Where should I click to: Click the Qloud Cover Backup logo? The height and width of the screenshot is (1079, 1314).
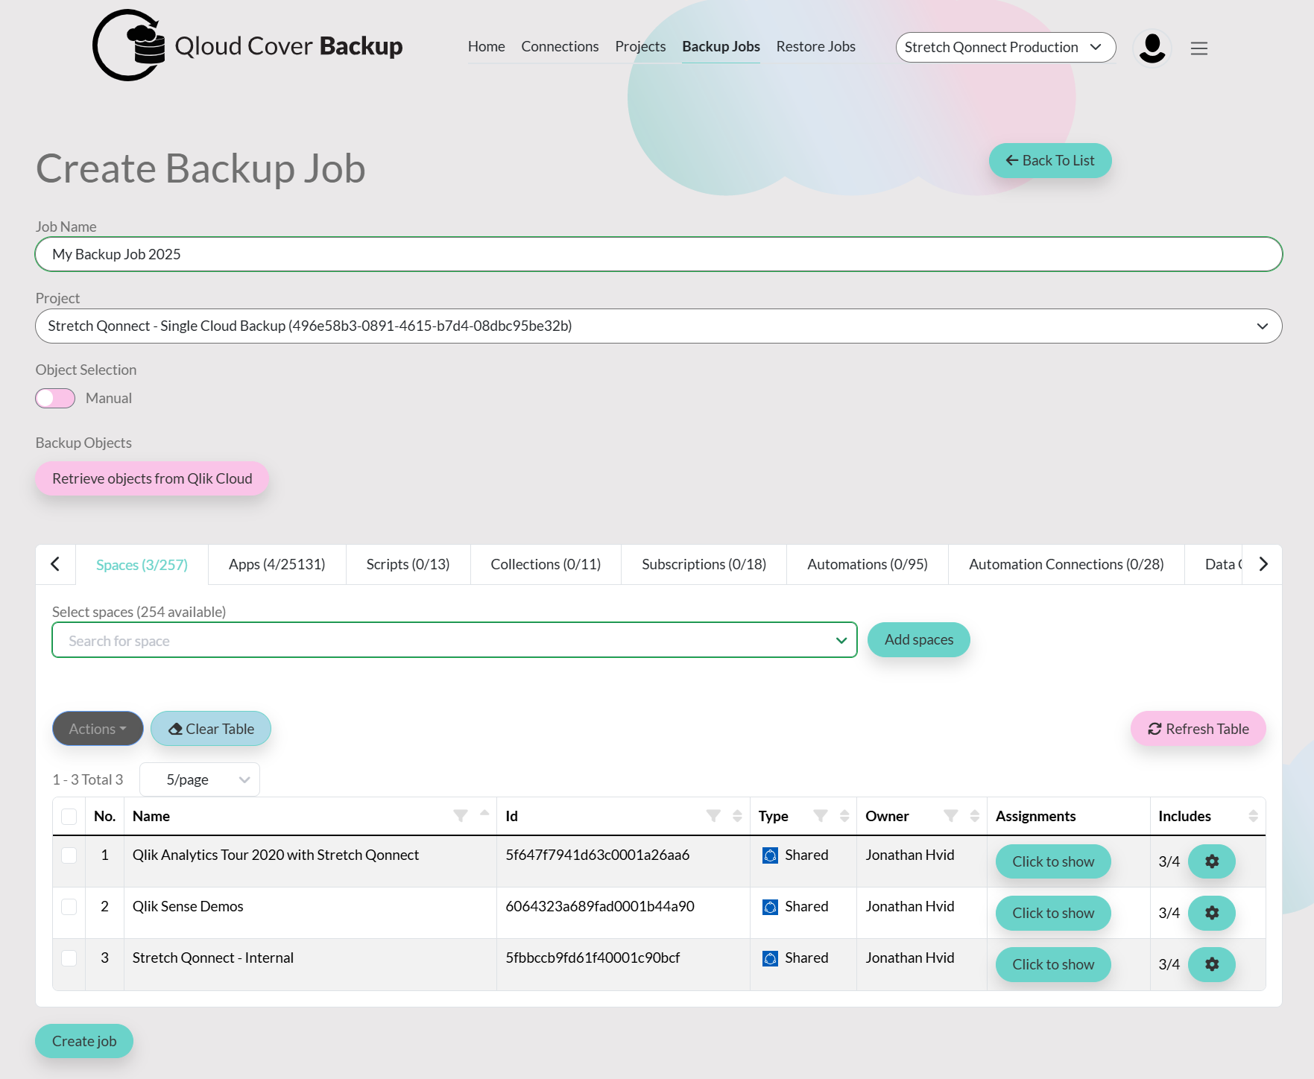(x=247, y=45)
